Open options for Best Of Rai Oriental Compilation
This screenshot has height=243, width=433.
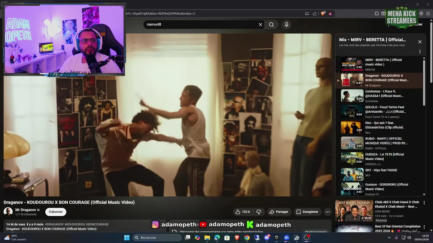(x=424, y=227)
